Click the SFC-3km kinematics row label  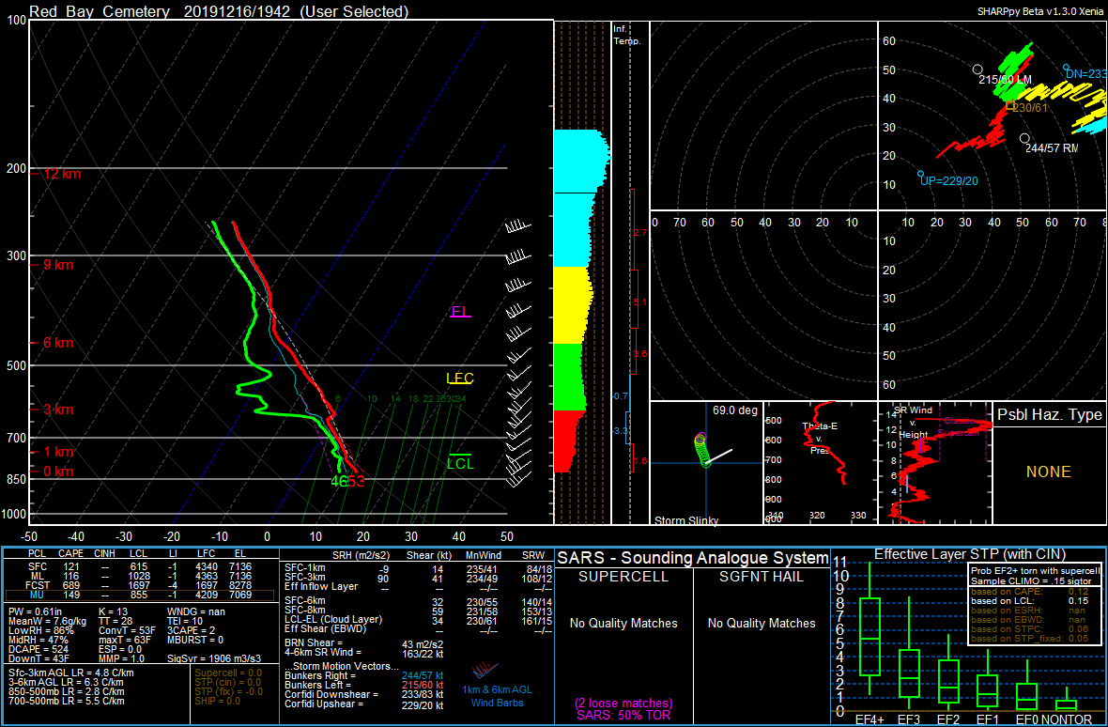[x=304, y=577]
